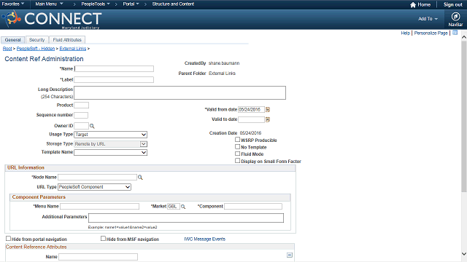Open calendar picker for Valid from date
The width and height of the screenshot is (467, 262).
(268, 110)
